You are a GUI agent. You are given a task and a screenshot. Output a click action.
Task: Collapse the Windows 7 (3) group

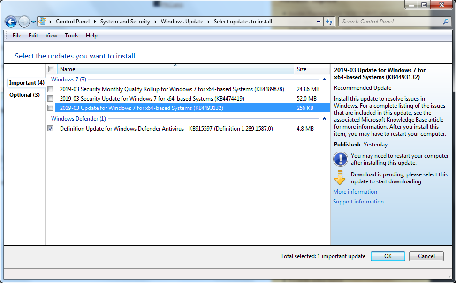pyautogui.click(x=324, y=80)
